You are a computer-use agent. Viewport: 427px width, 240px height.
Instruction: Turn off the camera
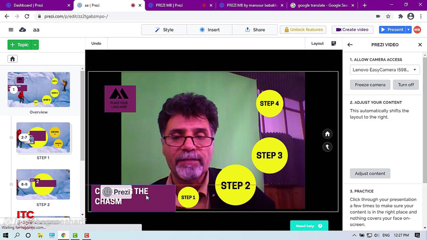pos(406,84)
